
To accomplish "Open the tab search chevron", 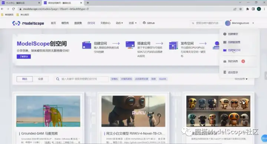I will point(240,3).
